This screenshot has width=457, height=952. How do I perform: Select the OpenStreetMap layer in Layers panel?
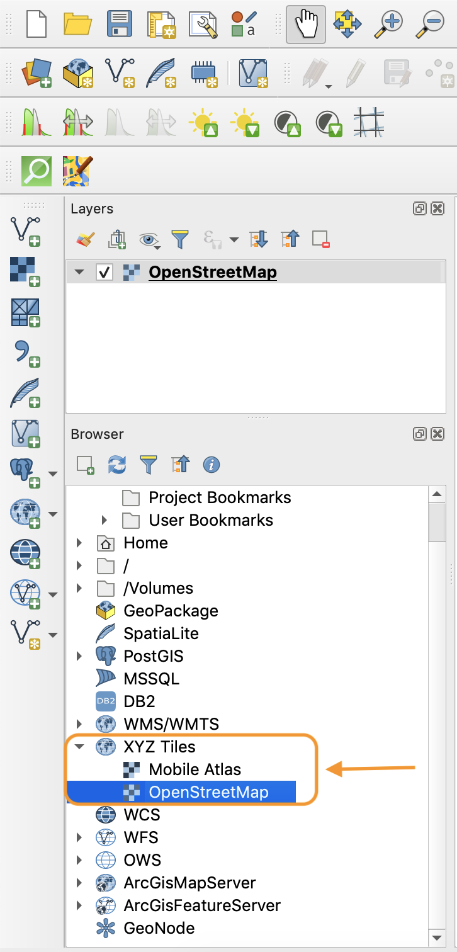pyautogui.click(x=212, y=271)
